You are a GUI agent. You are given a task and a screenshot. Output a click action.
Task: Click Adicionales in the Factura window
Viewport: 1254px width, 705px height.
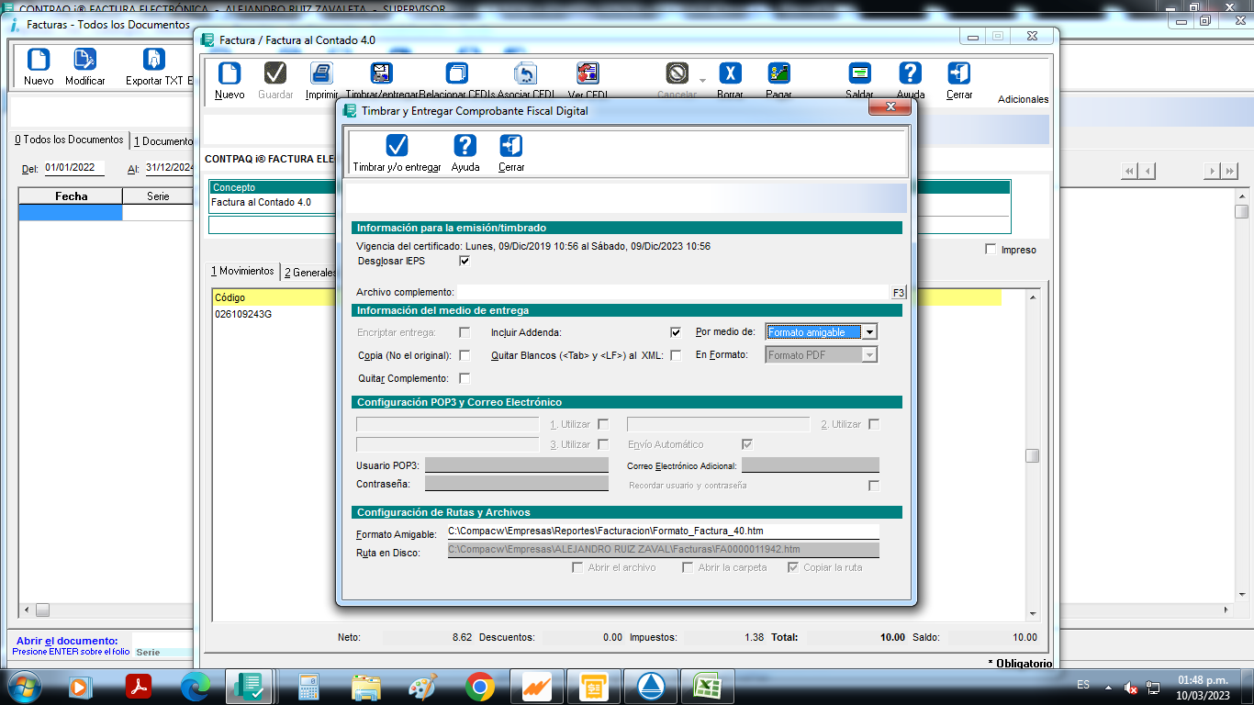(x=1023, y=99)
